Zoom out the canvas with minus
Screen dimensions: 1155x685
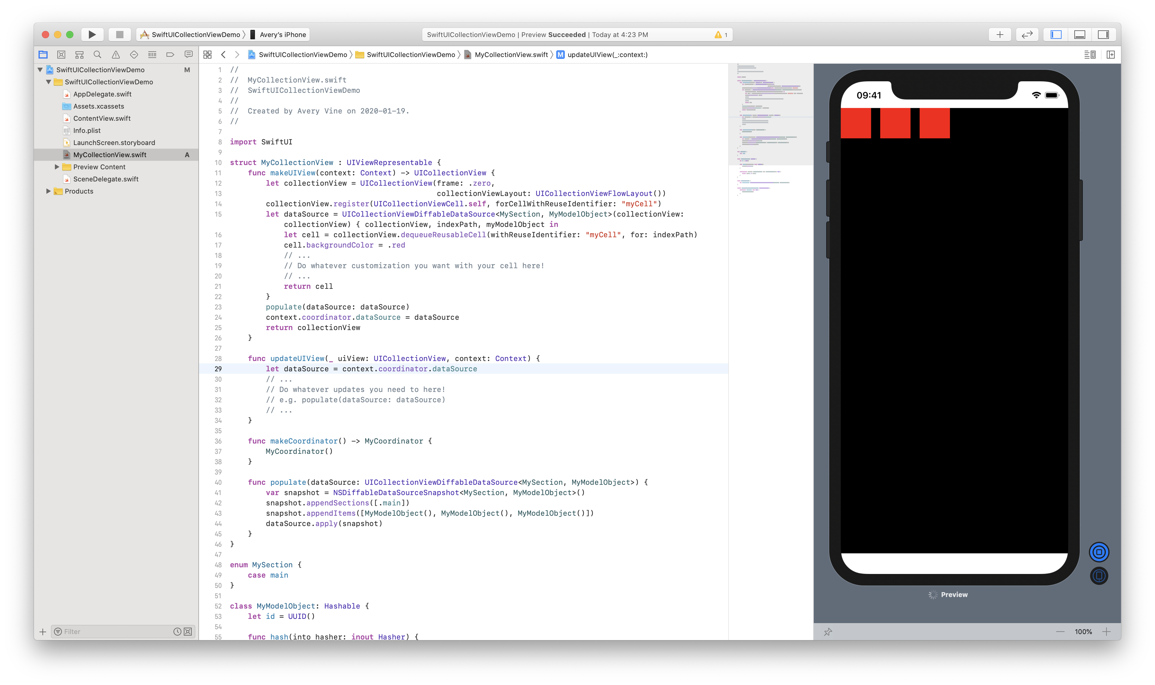pyautogui.click(x=1060, y=631)
